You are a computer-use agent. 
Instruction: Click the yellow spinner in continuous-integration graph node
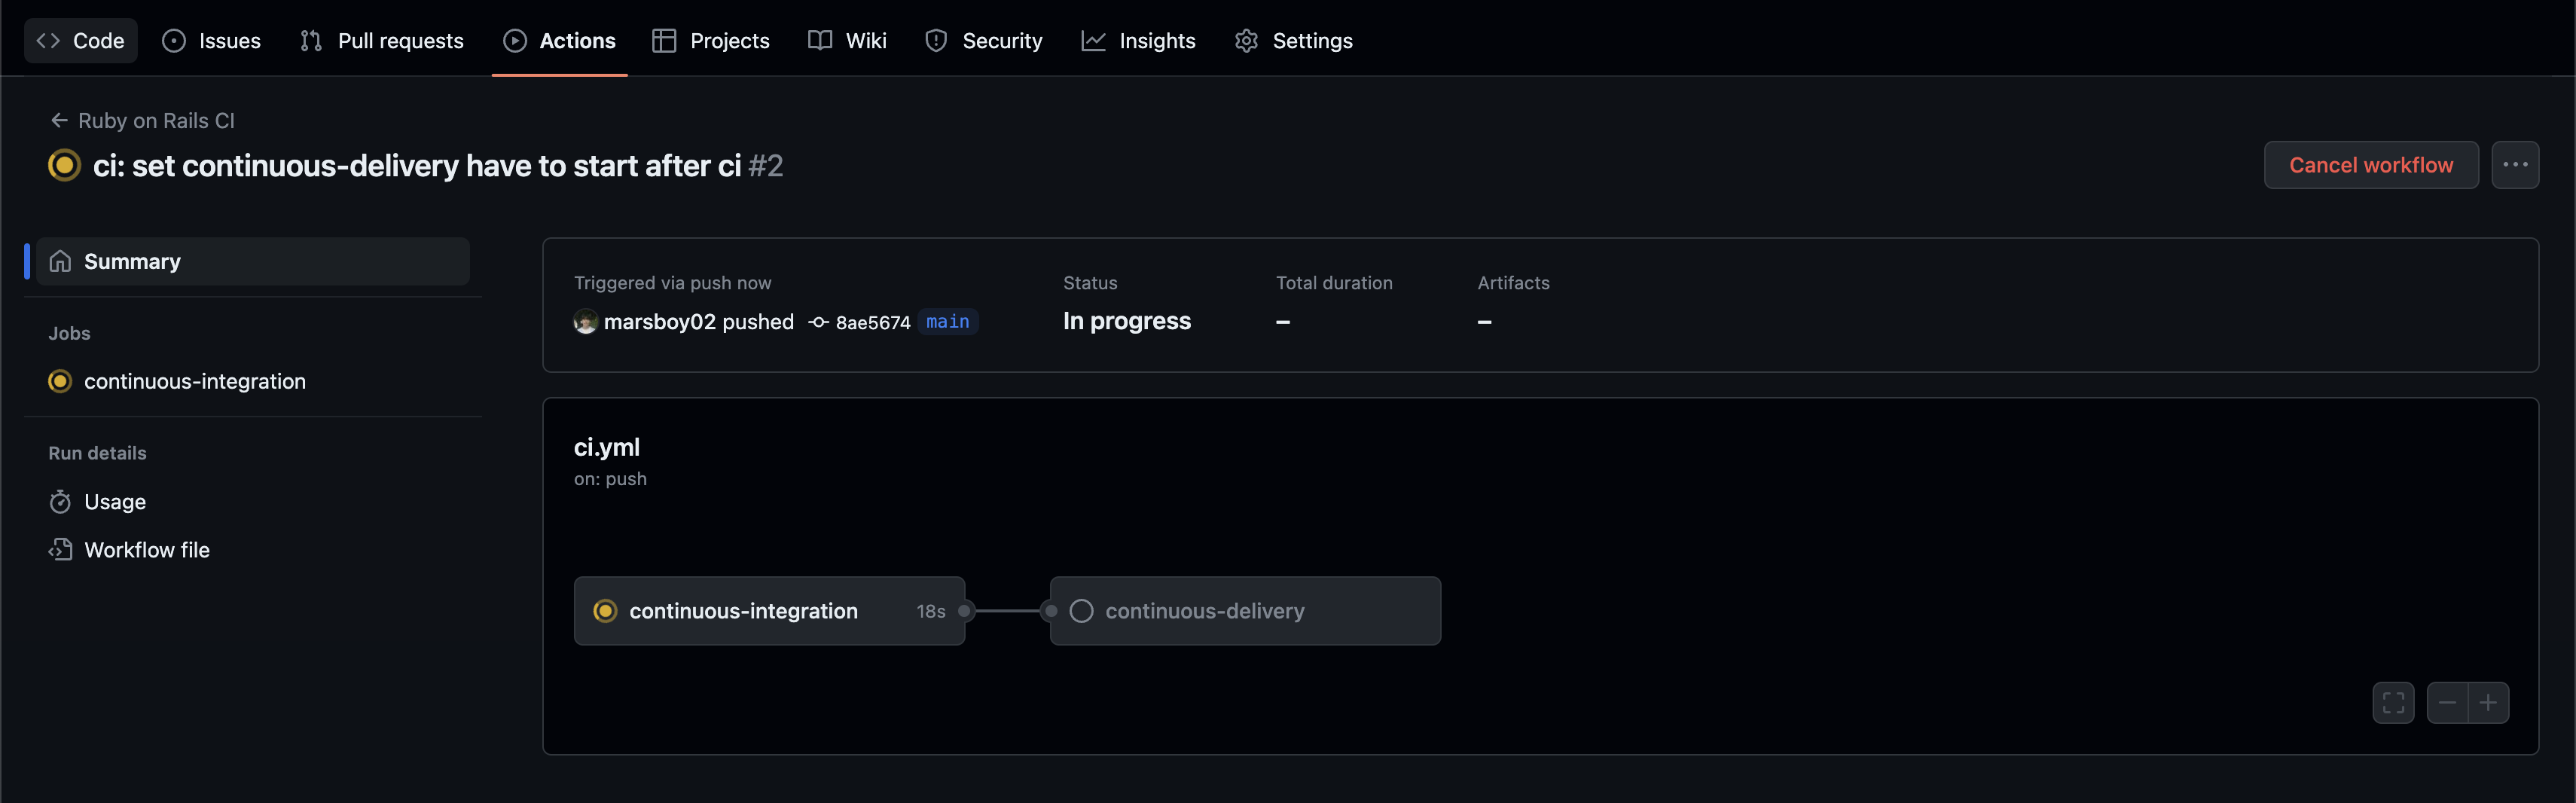click(604, 610)
